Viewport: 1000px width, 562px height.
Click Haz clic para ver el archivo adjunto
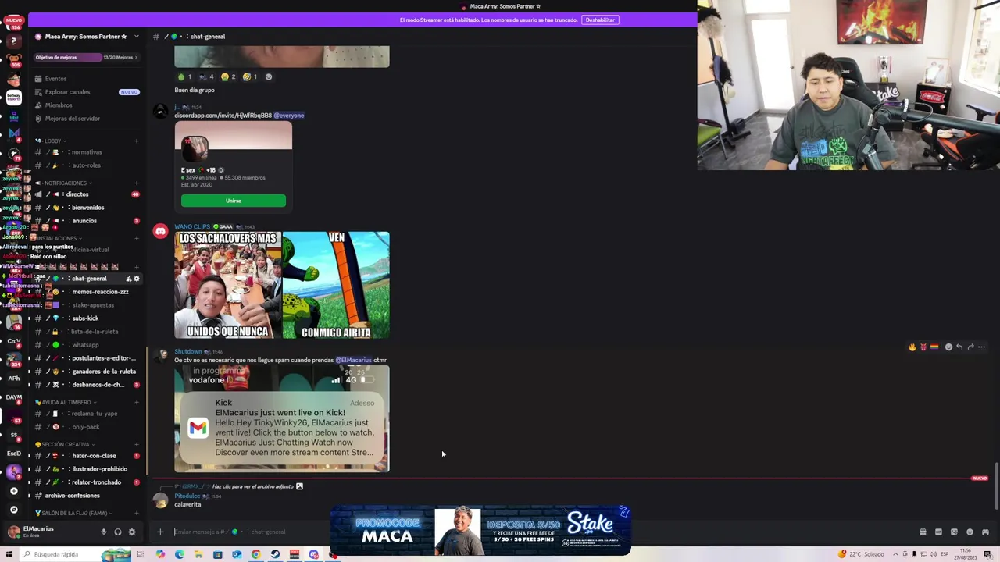252,486
